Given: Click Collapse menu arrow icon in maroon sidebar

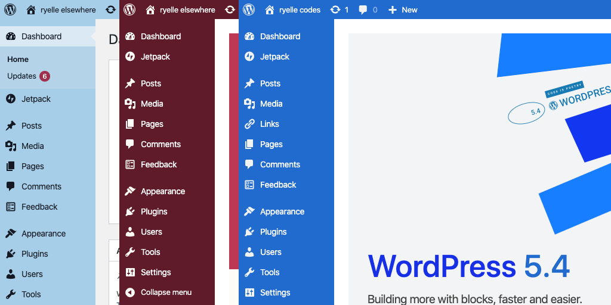Looking at the screenshot, I should point(130,292).
